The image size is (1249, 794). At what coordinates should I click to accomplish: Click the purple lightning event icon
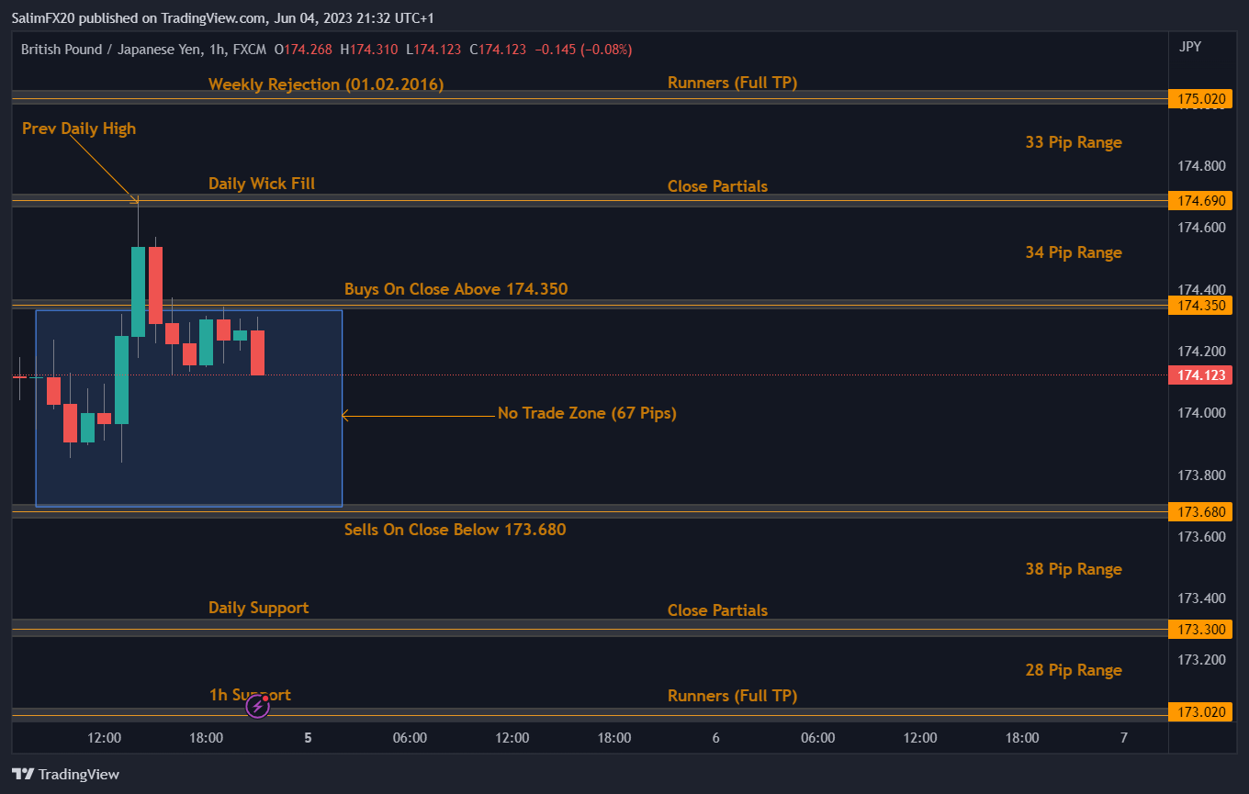[258, 706]
